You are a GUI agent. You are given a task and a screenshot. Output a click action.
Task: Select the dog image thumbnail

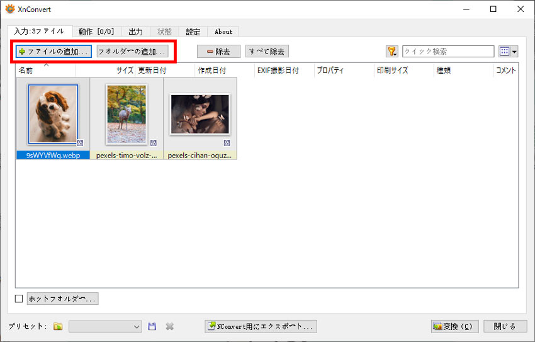coord(53,115)
